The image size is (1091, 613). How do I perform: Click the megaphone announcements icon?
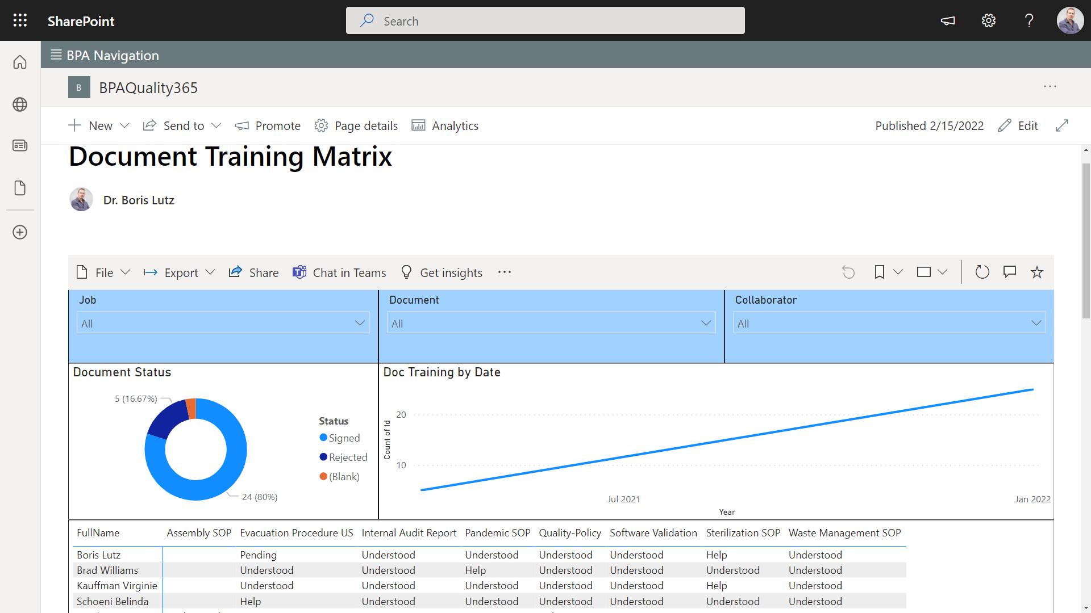pos(948,21)
